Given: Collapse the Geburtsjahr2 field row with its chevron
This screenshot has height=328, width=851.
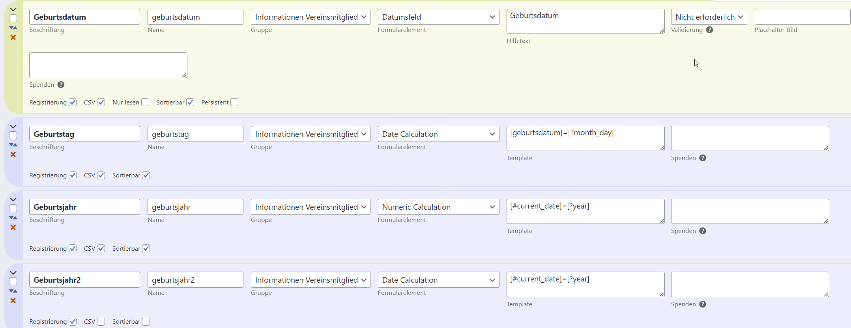Looking at the screenshot, I should (13, 273).
